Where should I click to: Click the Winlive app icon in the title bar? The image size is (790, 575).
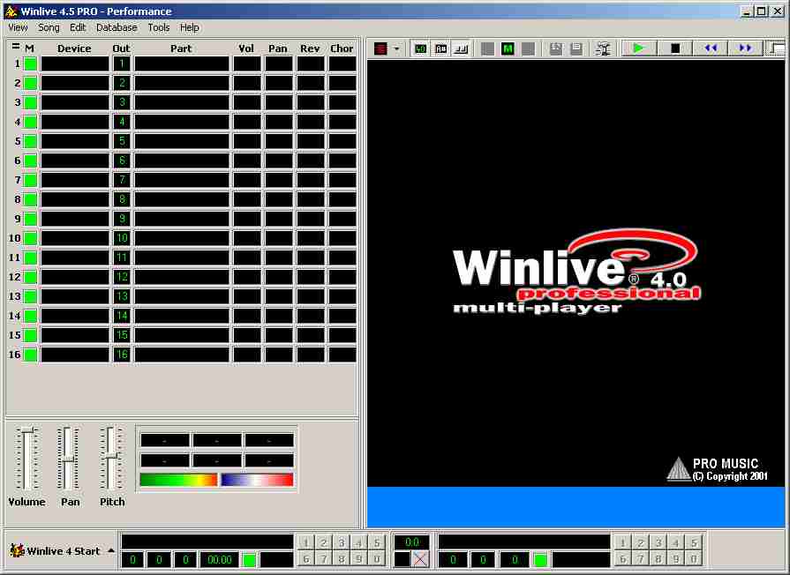(11, 11)
